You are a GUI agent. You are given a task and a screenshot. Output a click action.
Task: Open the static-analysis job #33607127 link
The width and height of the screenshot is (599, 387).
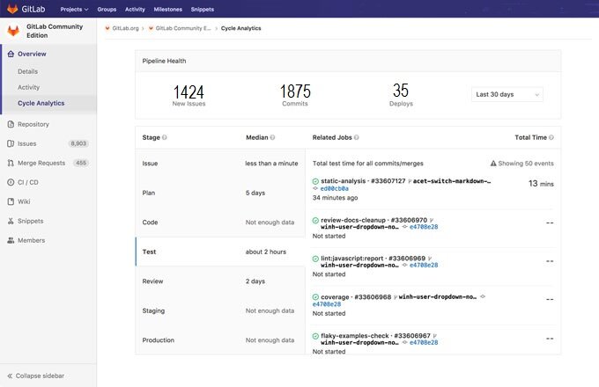[x=363, y=180]
